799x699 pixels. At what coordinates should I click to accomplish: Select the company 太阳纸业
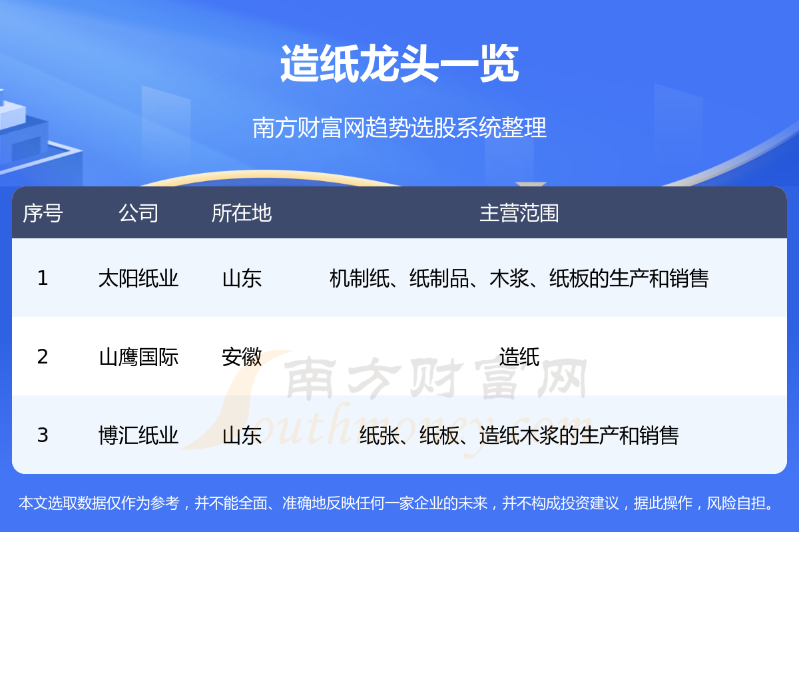(x=138, y=278)
